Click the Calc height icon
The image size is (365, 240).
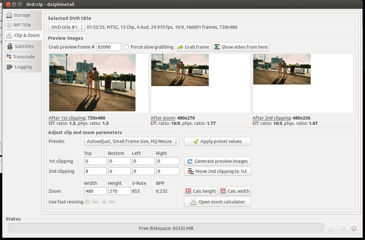point(188,191)
